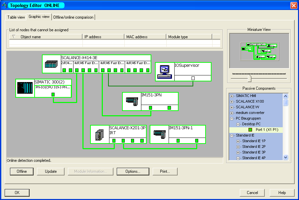The width and height of the screenshot is (299, 200).
Task: Click the sort arrow on Object name column
Action: 12,37
